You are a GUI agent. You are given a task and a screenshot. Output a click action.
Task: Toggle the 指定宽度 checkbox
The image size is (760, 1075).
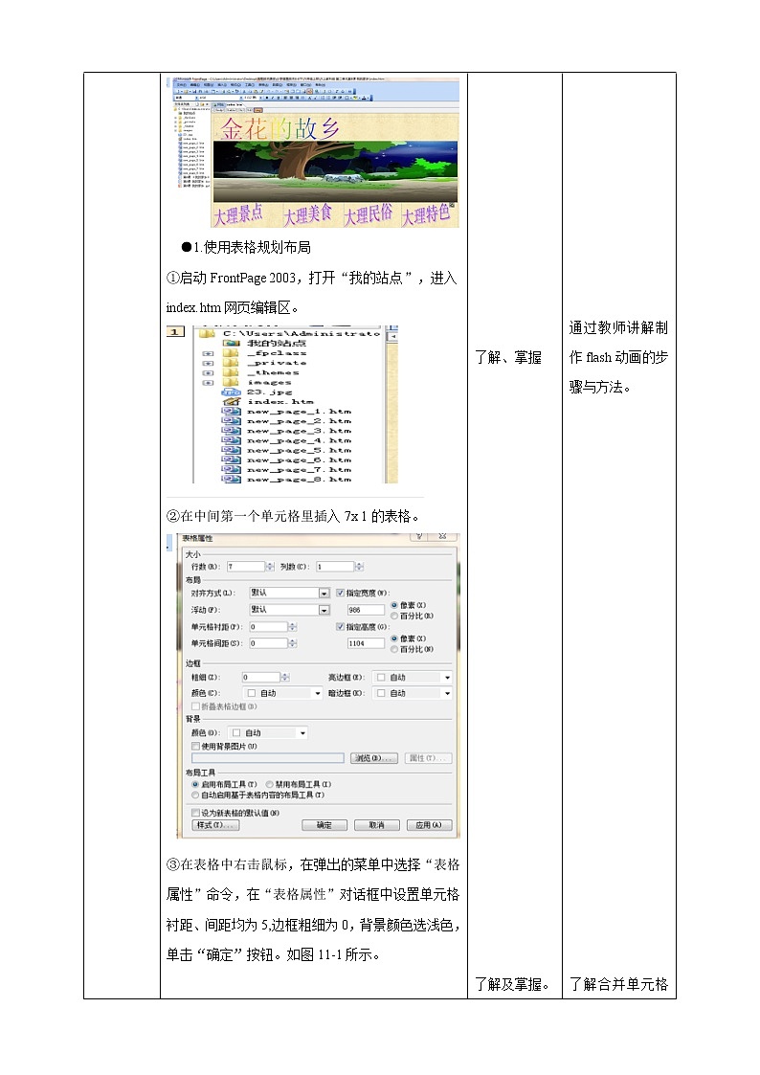340,593
